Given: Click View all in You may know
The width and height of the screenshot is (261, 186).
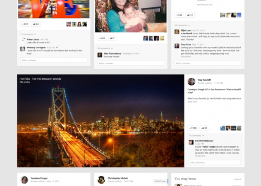Looking at the screenshot, I should (237, 179).
